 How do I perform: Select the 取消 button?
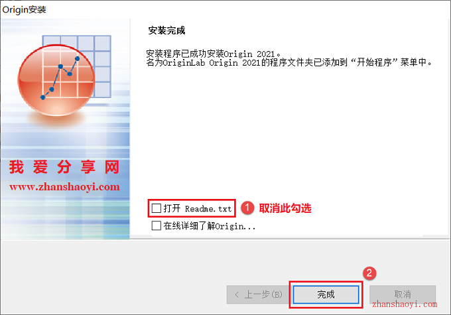point(403,294)
